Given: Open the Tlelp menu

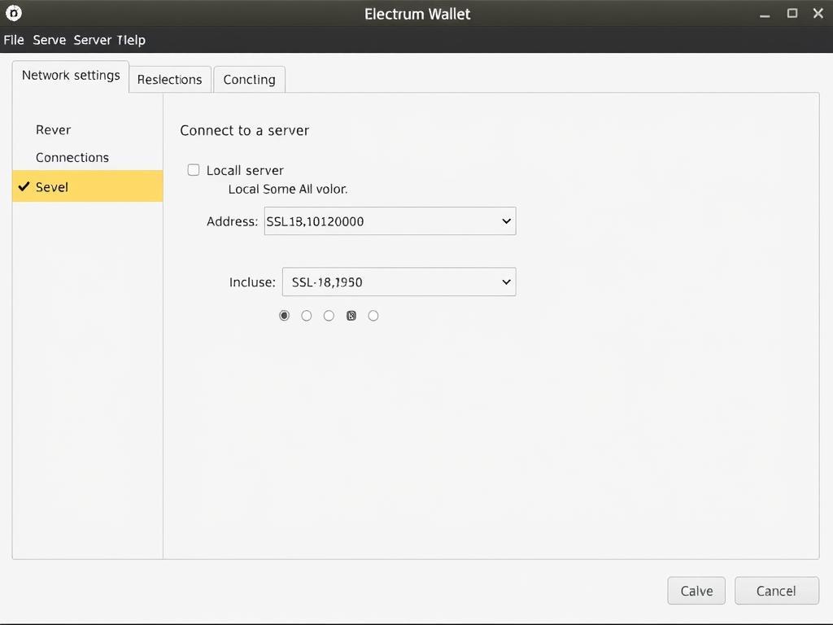Looking at the screenshot, I should pyautogui.click(x=131, y=40).
